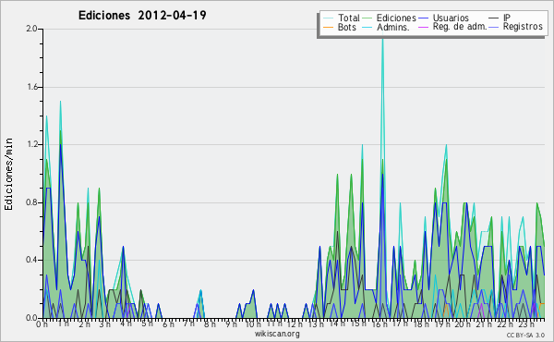The image size is (554, 342).
Task: Click the 0.8 y-axis value label
Action: pyautogui.click(x=31, y=202)
